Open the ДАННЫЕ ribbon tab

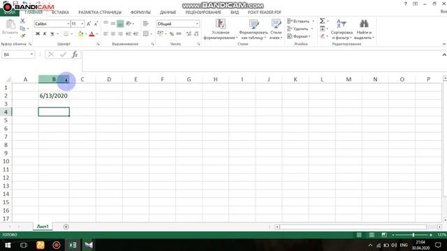click(x=168, y=13)
